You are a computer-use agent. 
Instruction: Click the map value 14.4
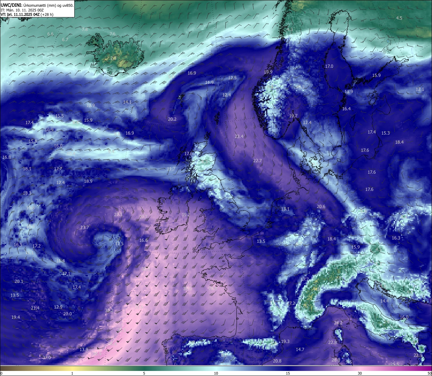click(x=384, y=301)
